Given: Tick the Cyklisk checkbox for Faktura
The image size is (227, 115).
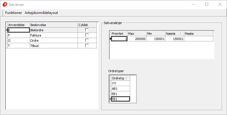Looking at the screenshot, I should [87, 35].
